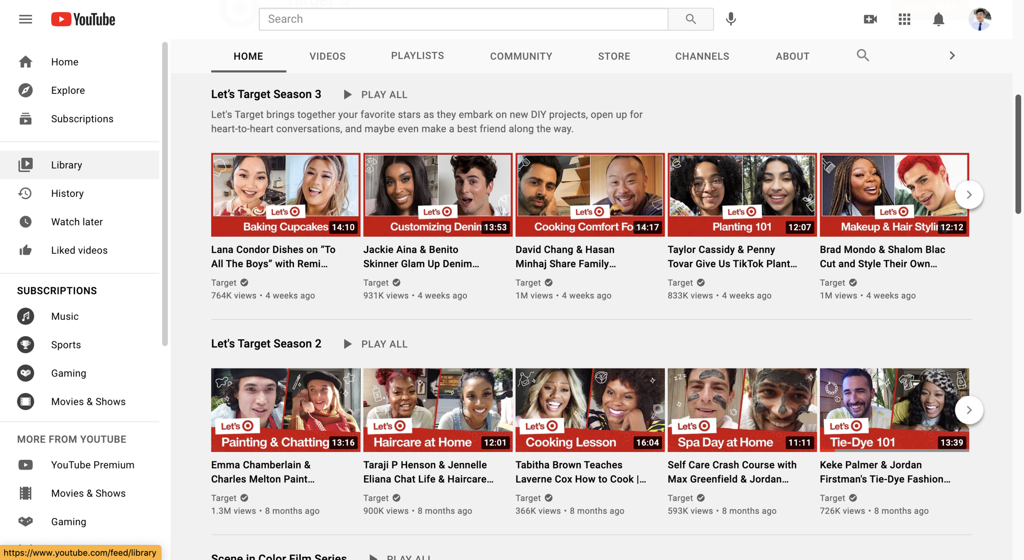Play the Haircare at Home thumbnail
Image resolution: width=1024 pixels, height=560 pixels.
point(438,410)
